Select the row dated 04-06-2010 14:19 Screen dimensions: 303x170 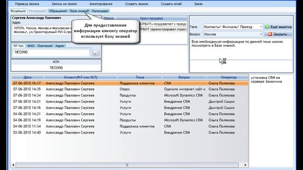129,120
